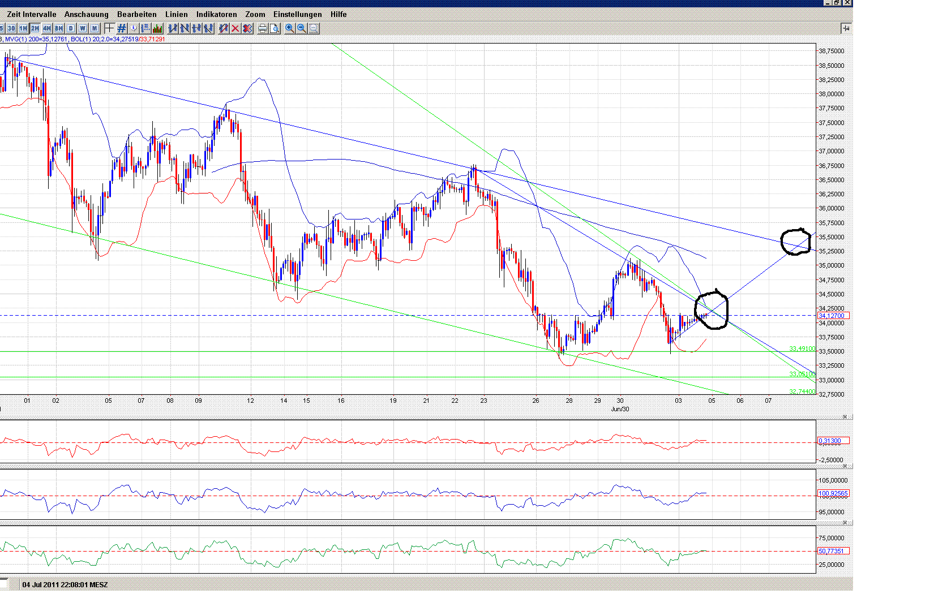Click the zoom out magnifier
Screen dimensions: 951x594
coord(302,28)
